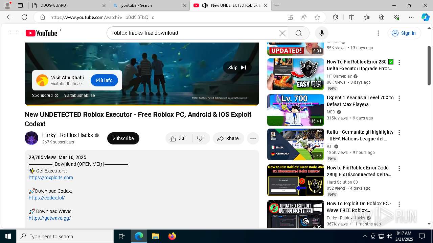View site information lock icon

tap(42, 17)
